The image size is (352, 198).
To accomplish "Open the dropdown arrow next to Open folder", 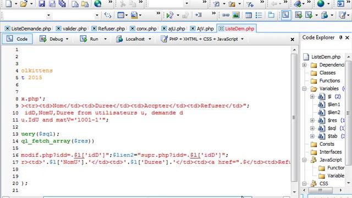I will (31, 4).
